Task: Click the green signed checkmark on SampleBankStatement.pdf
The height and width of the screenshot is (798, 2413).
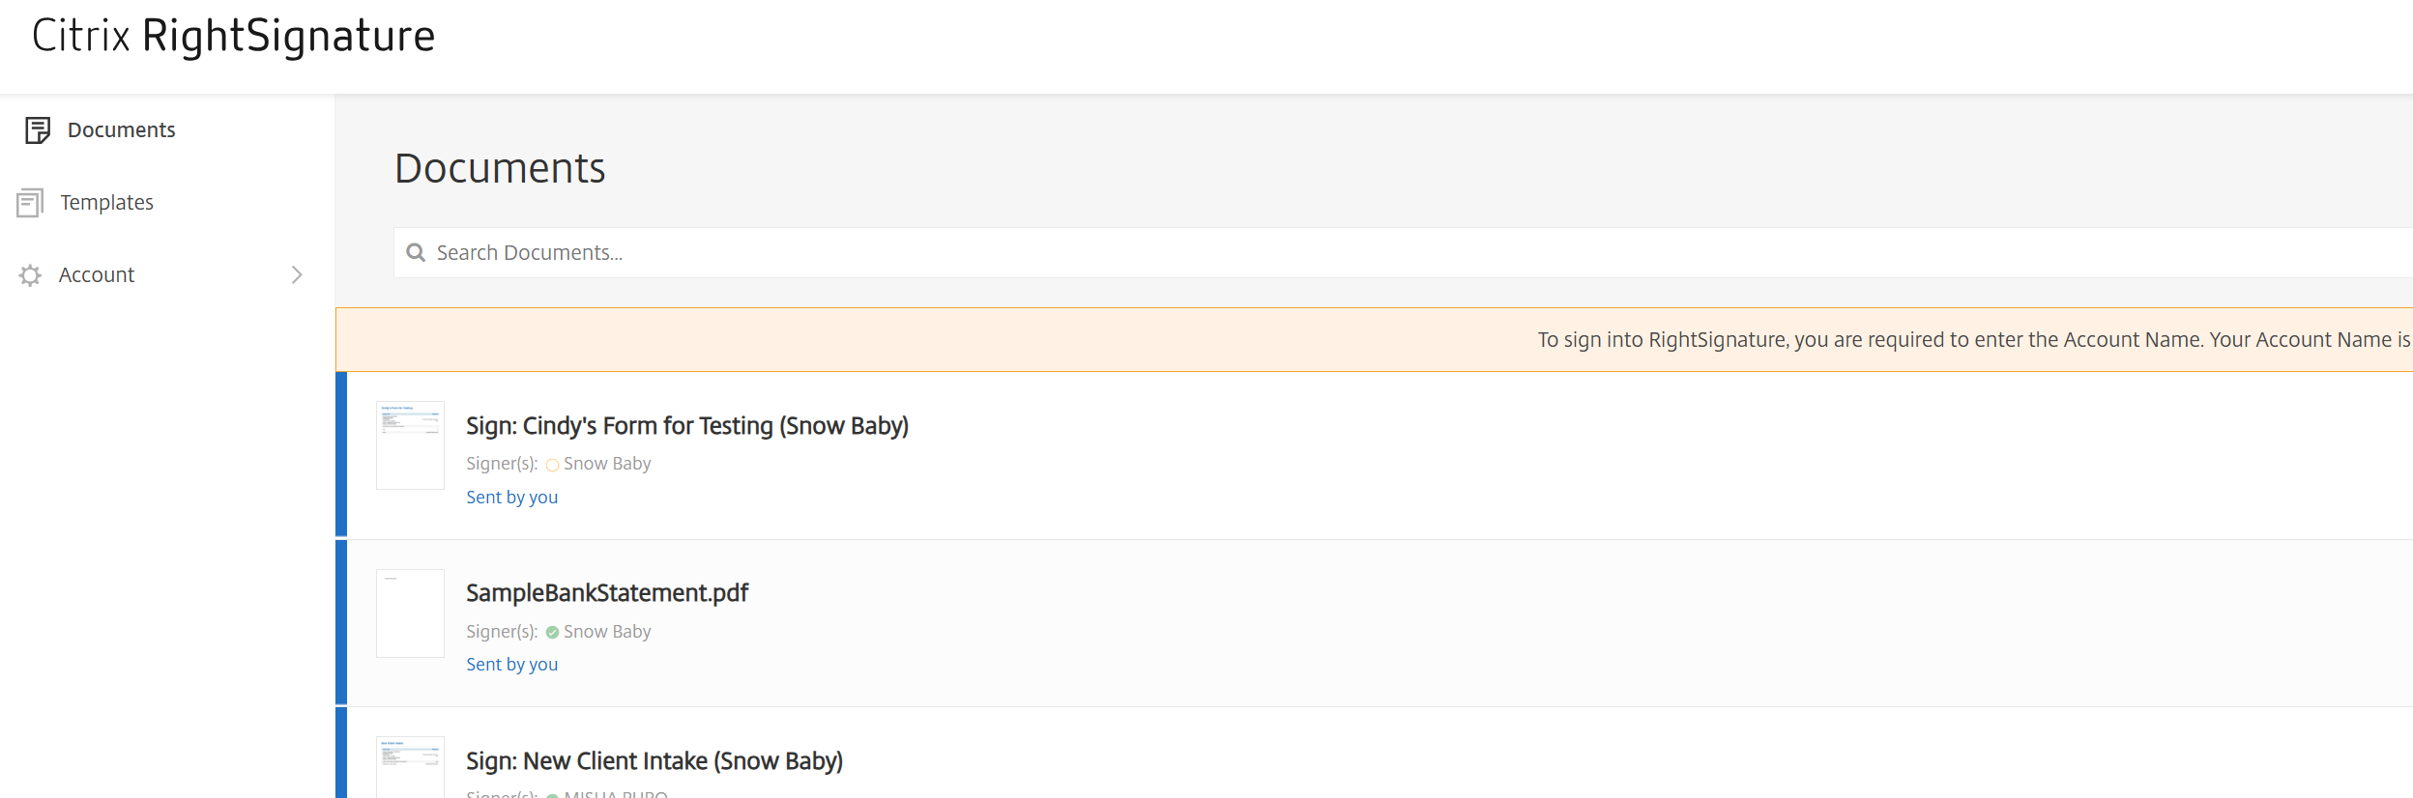Action: coord(552,632)
